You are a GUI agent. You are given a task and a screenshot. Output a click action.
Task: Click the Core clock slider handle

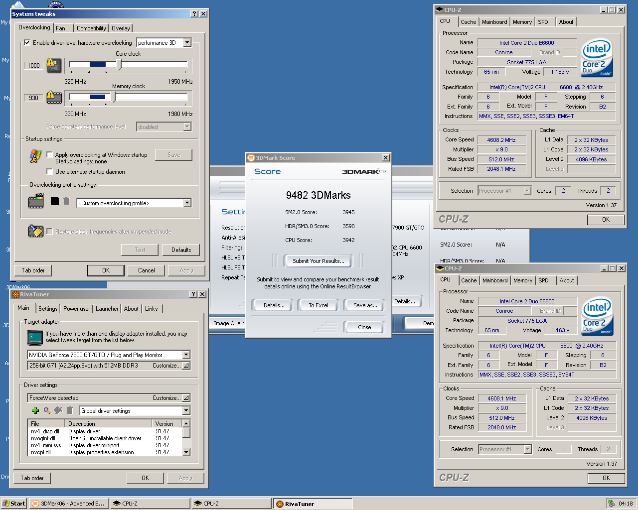(x=119, y=65)
